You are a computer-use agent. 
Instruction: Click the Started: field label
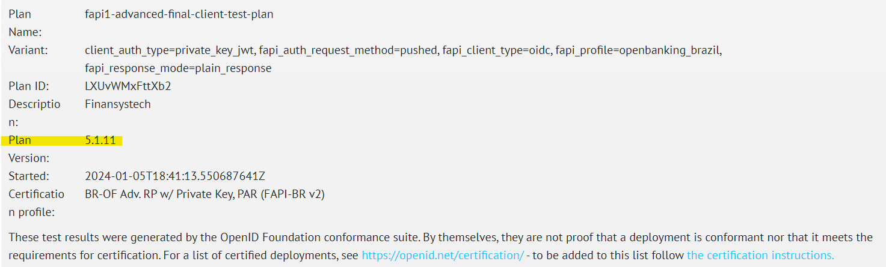point(28,176)
